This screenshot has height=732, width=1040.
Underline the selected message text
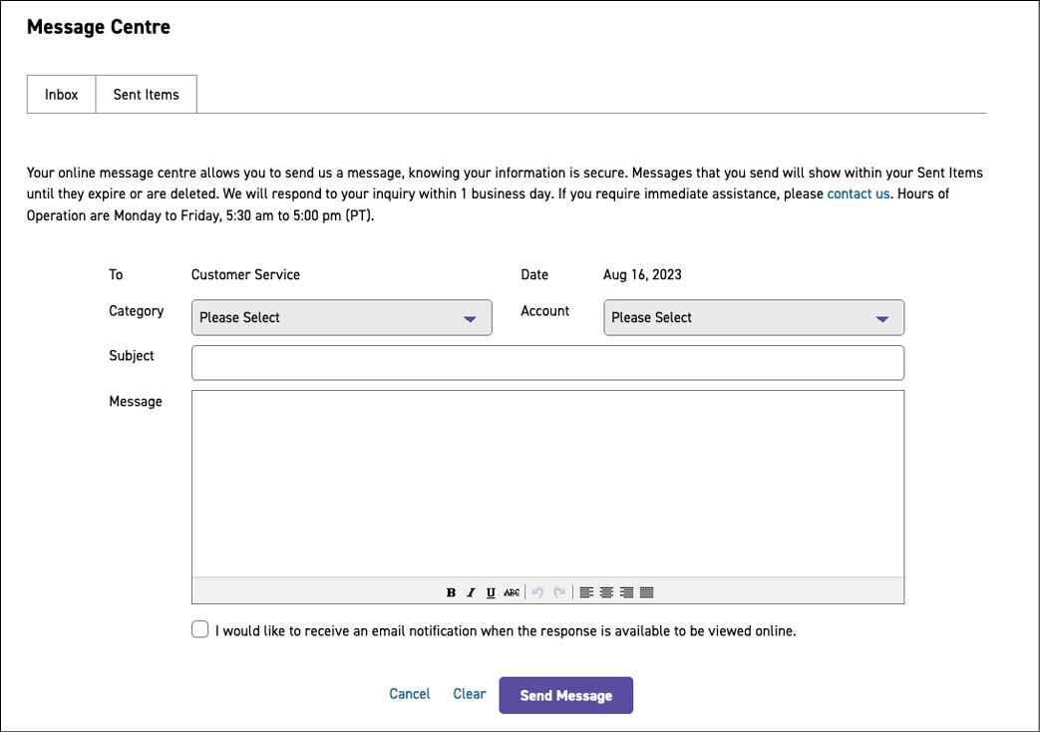[491, 592]
